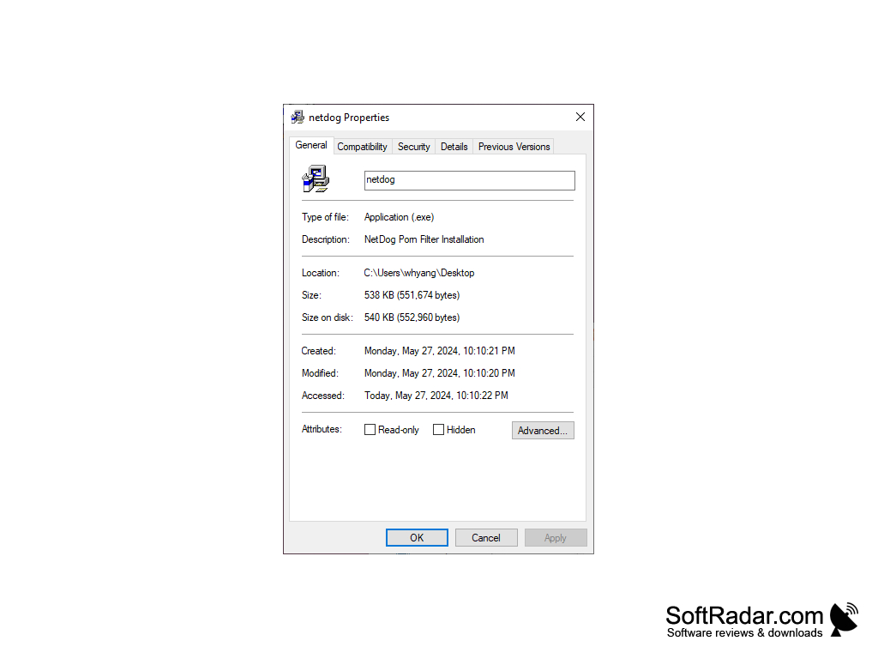Open the Advanced attributes dialog
Image resolution: width=878 pixels, height=659 pixels.
pos(543,430)
